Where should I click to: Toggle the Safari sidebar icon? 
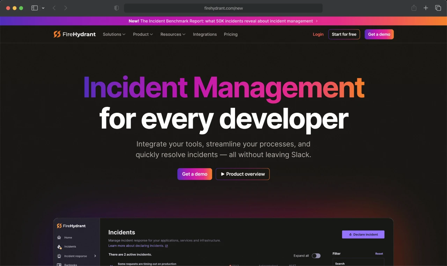click(x=35, y=8)
